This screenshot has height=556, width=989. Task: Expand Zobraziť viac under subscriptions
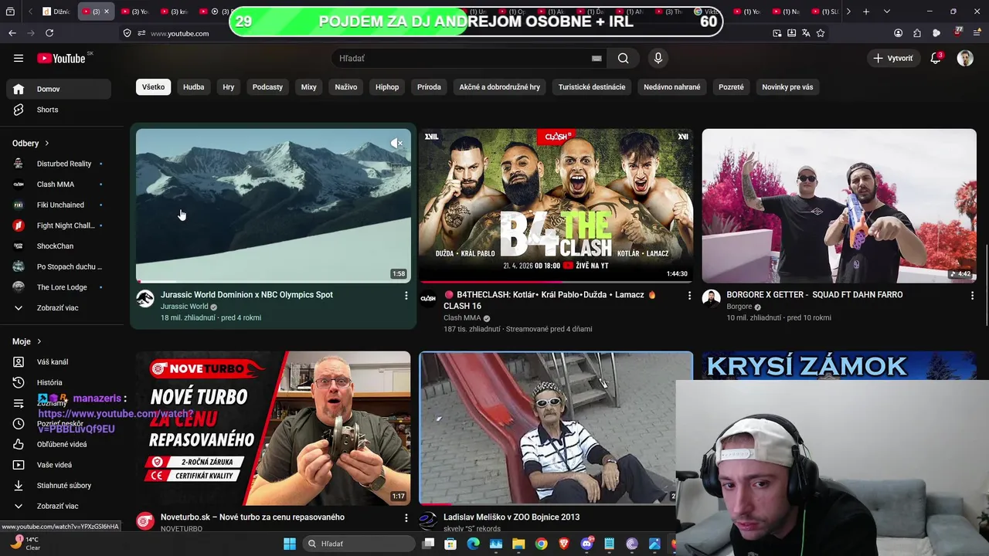59,307
